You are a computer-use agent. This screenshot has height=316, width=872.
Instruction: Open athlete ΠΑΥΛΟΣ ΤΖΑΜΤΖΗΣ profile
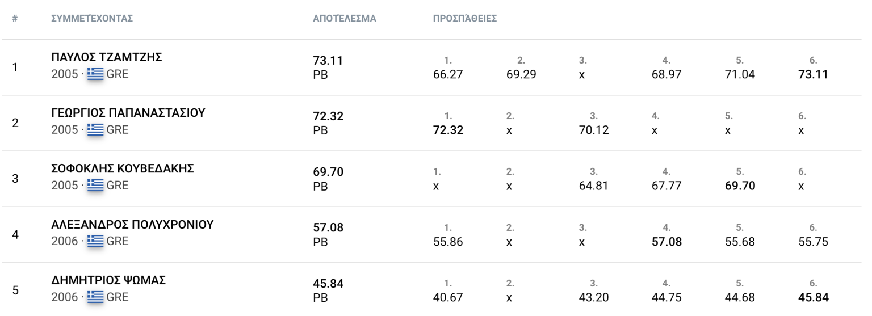tap(107, 58)
